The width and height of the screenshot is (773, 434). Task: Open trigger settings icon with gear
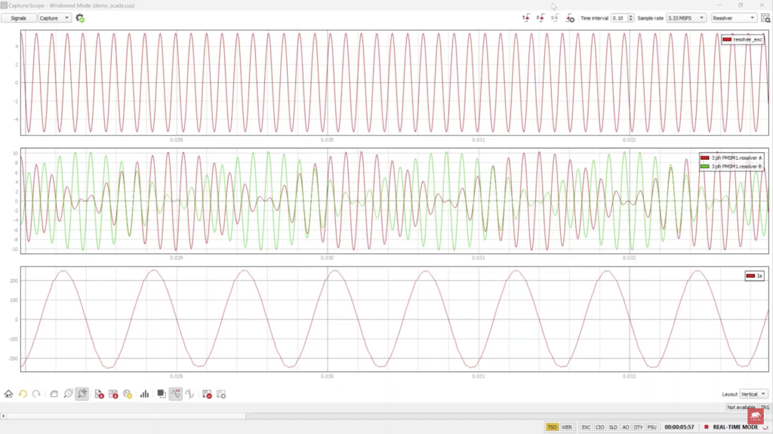point(570,18)
